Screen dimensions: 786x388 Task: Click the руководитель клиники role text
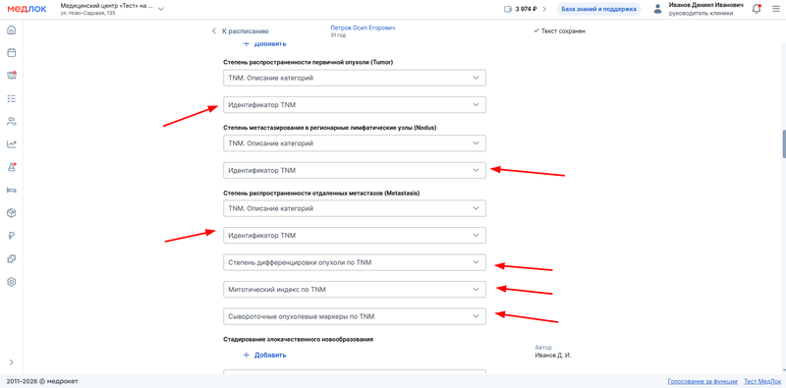coord(701,14)
